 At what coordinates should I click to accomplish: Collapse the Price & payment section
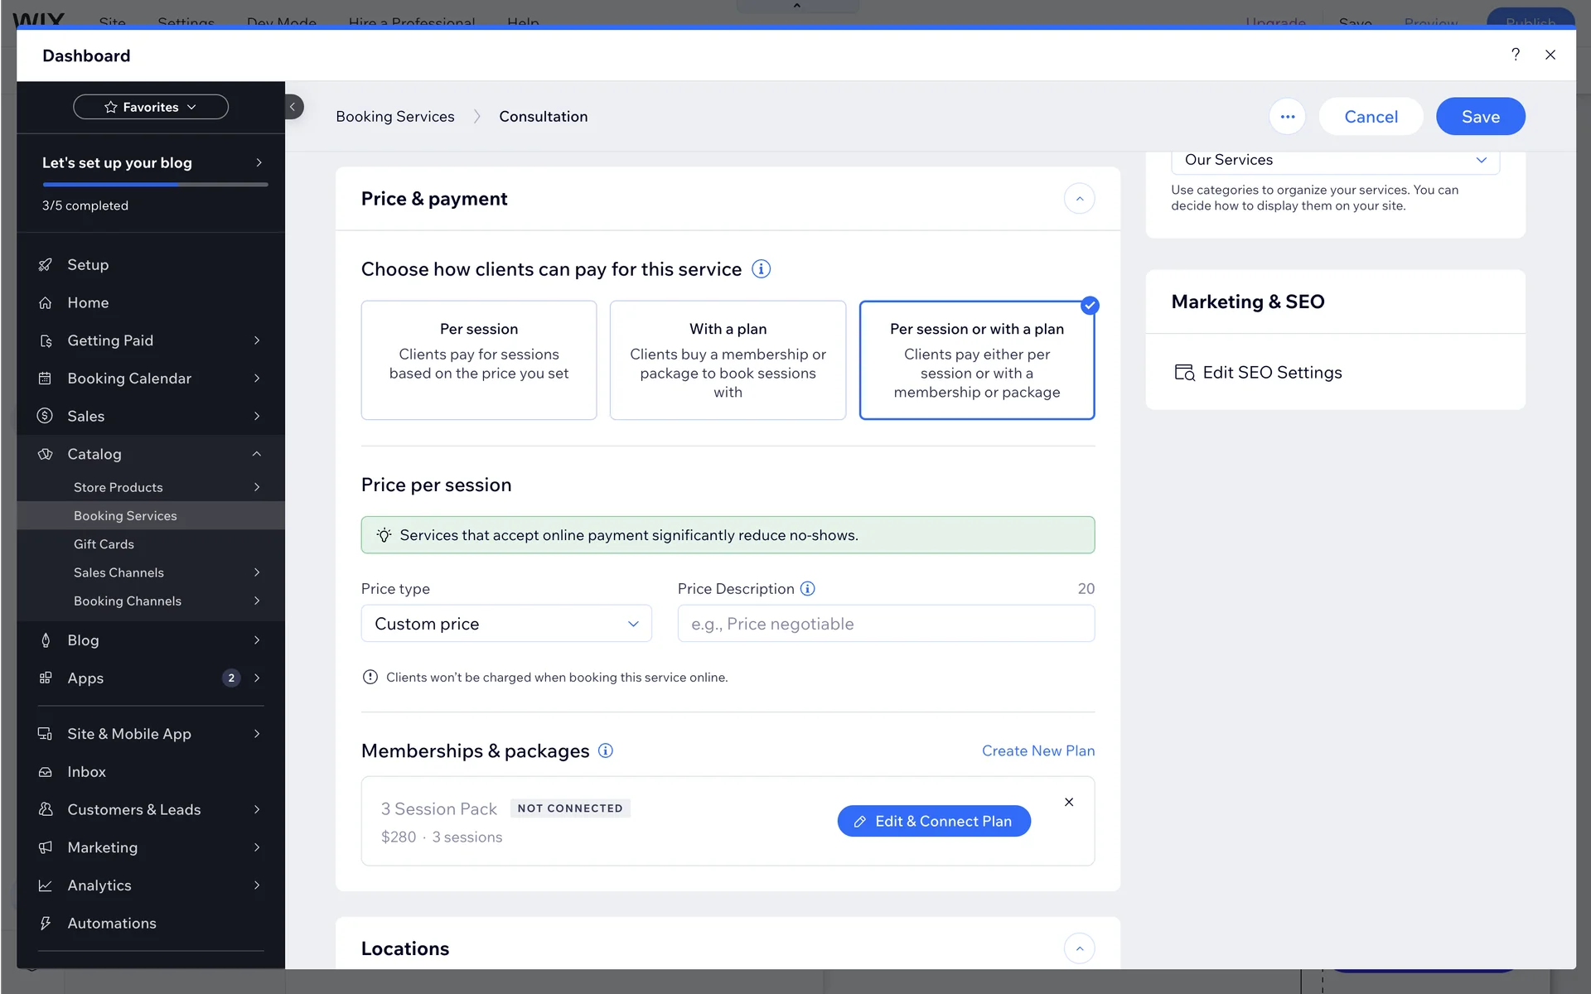click(1079, 199)
